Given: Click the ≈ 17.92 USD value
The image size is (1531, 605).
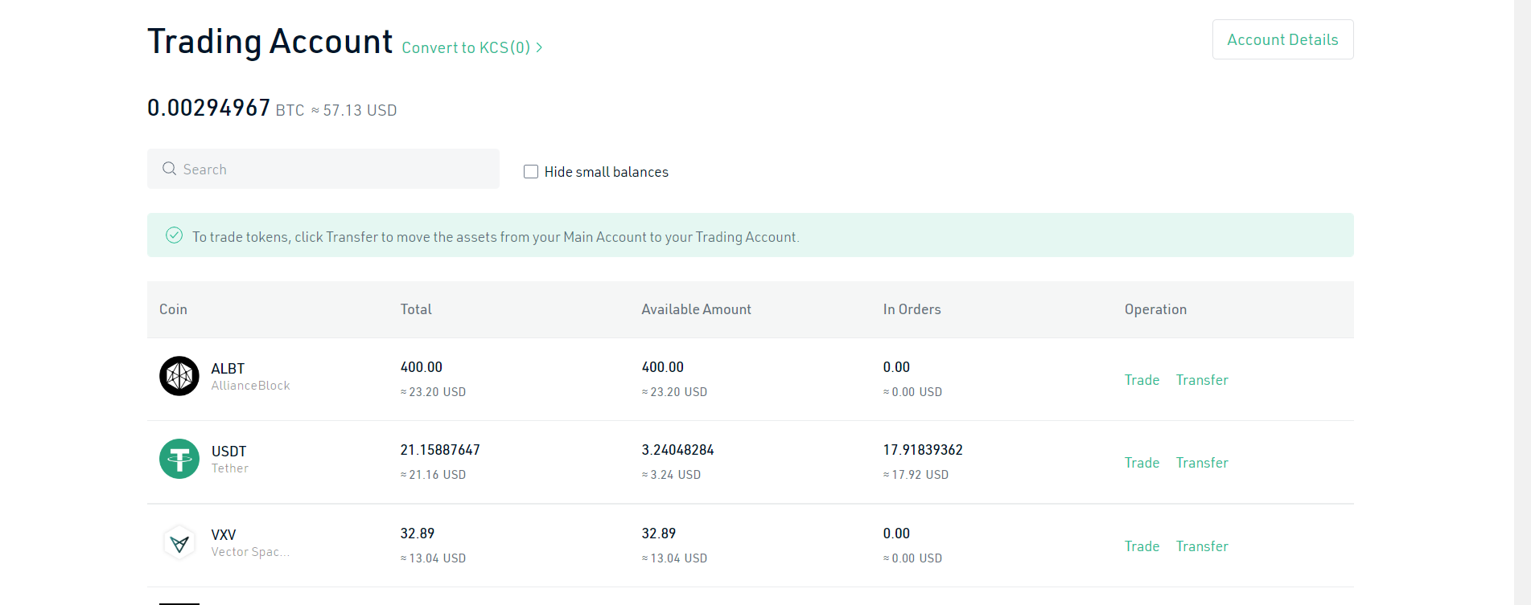Looking at the screenshot, I should coord(916,475).
